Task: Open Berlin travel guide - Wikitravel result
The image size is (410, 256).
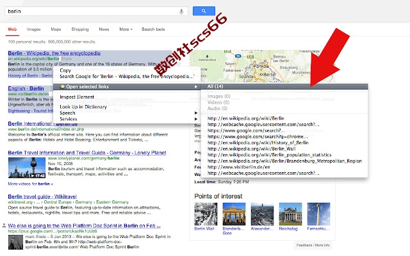Action: 42,196
